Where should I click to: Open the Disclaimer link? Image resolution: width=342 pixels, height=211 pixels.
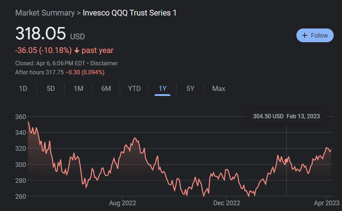coord(104,63)
